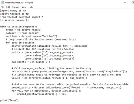Click the final print("Done") line
The height and width of the screenshot is (104, 134).
click(9, 100)
